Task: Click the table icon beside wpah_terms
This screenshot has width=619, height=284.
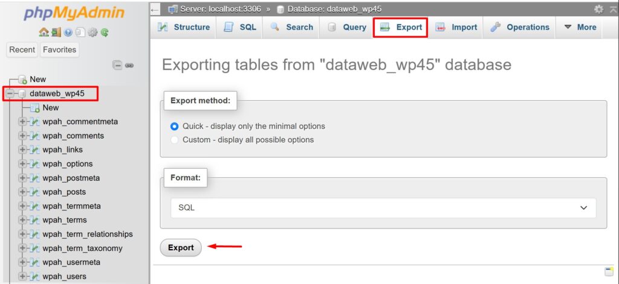Action: coord(34,220)
